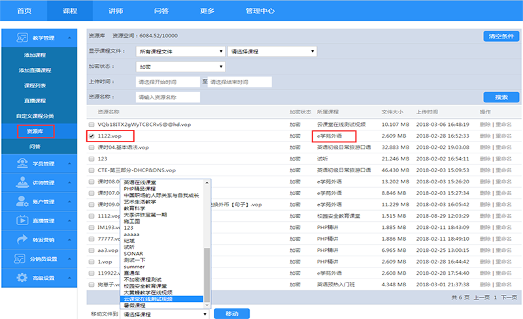Expand the 请选择课程 filter dropdown

tap(272, 51)
